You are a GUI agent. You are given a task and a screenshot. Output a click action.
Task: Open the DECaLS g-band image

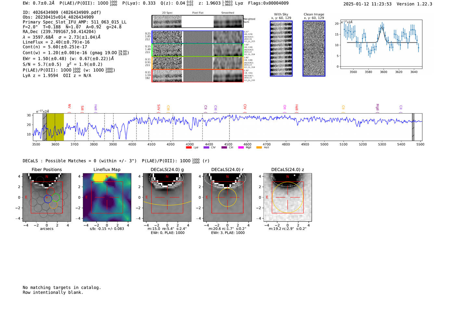point(167,197)
